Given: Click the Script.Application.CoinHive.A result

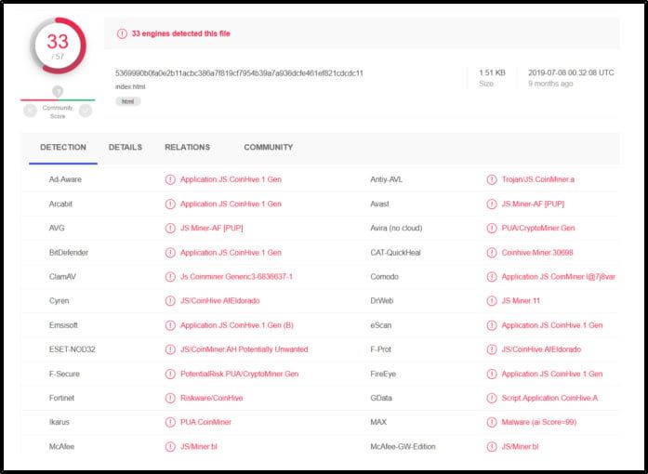Looking at the screenshot, I should pos(549,398).
